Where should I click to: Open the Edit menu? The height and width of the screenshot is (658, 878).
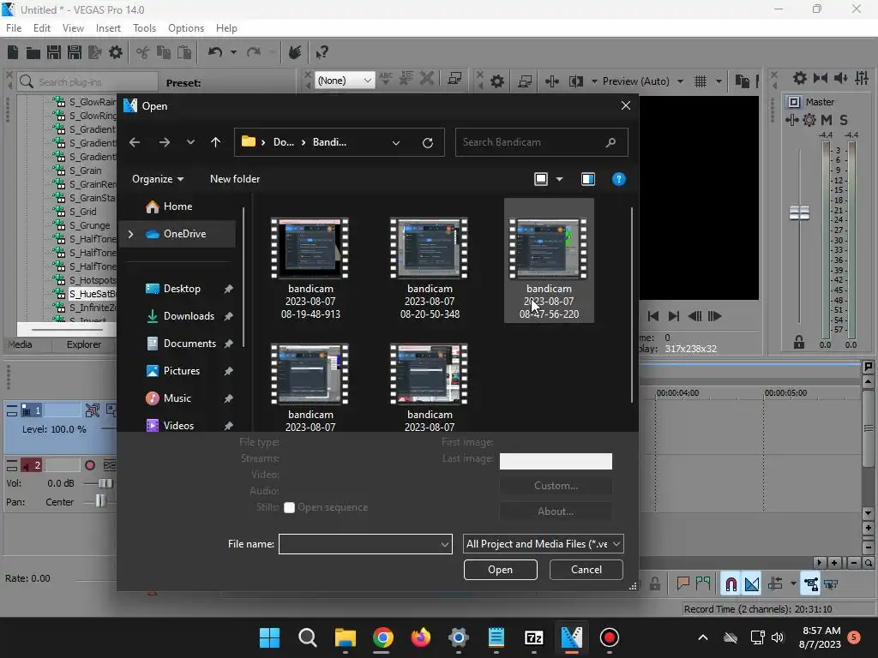click(41, 28)
